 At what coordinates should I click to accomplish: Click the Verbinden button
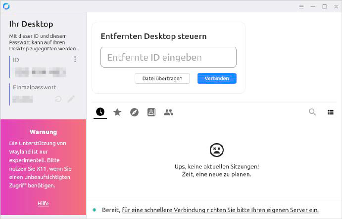[217, 78]
